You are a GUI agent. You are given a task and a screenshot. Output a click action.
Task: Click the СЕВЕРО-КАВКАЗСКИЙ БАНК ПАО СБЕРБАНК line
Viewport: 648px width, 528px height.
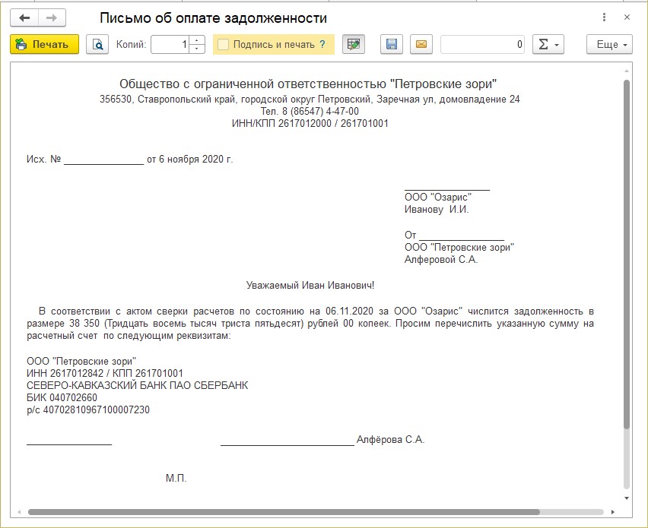click(x=137, y=386)
